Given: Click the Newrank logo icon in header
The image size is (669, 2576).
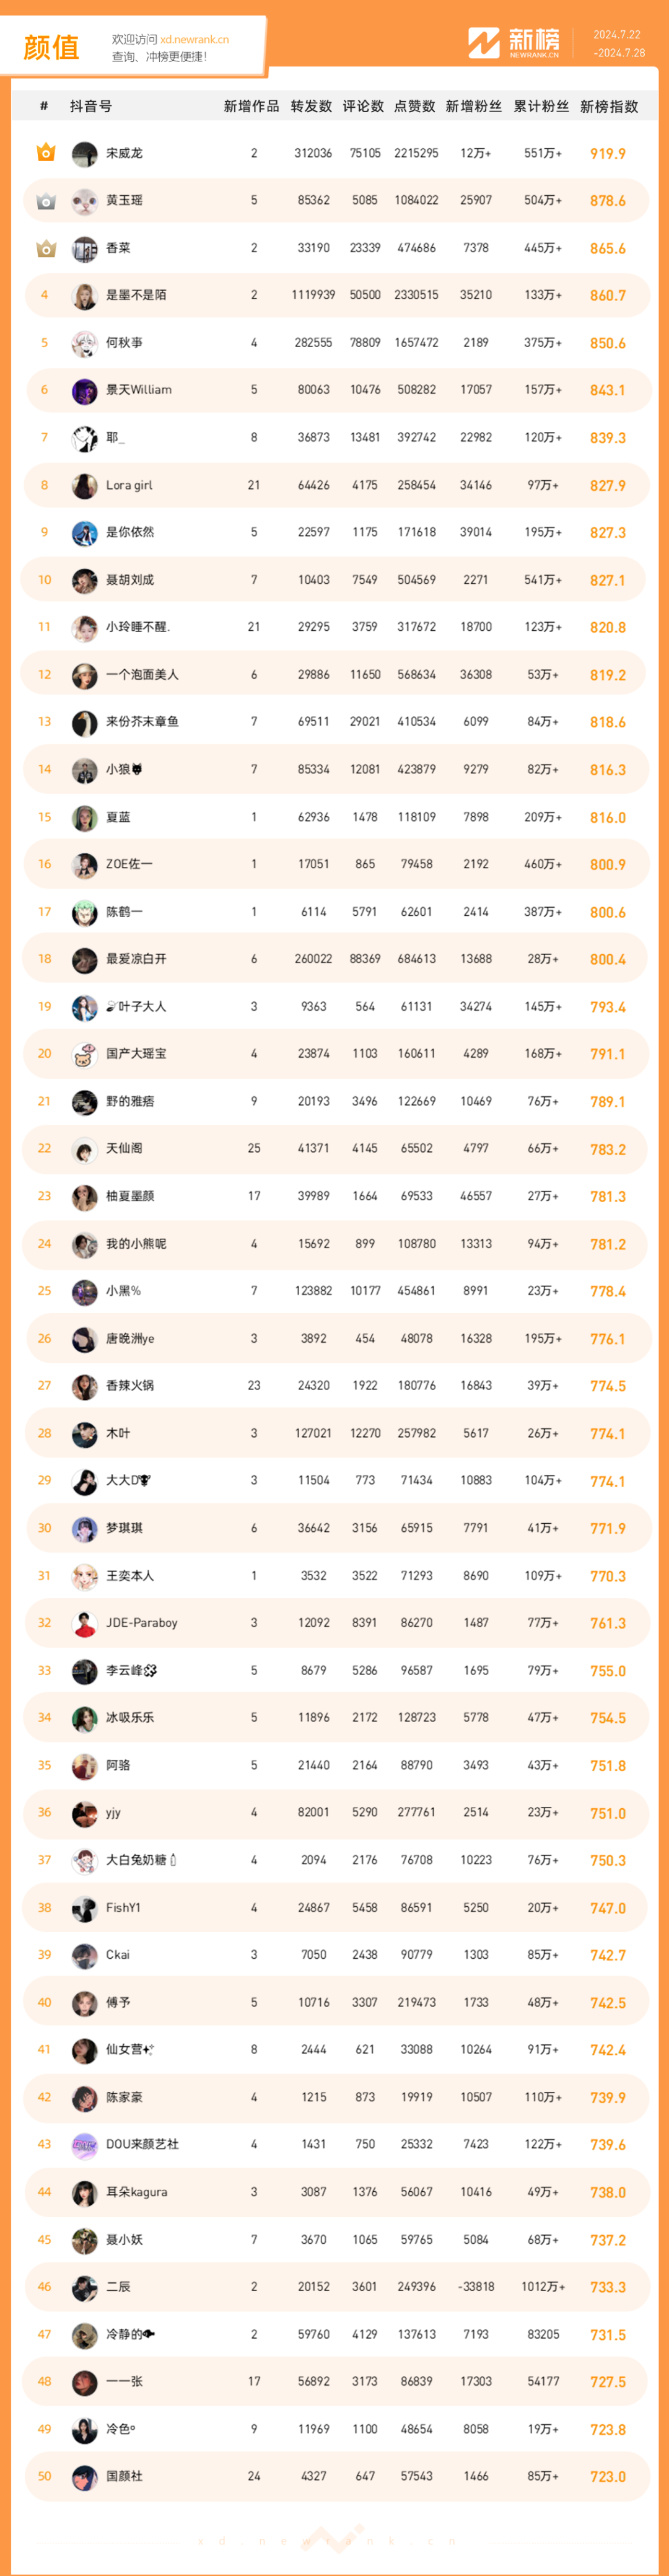Looking at the screenshot, I should (x=484, y=43).
